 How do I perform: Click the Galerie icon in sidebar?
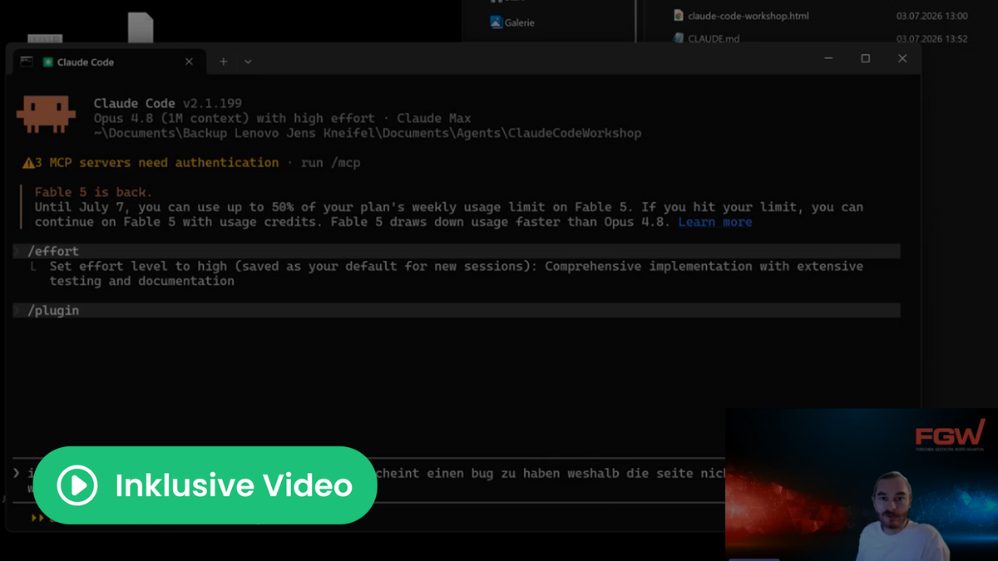tap(496, 22)
